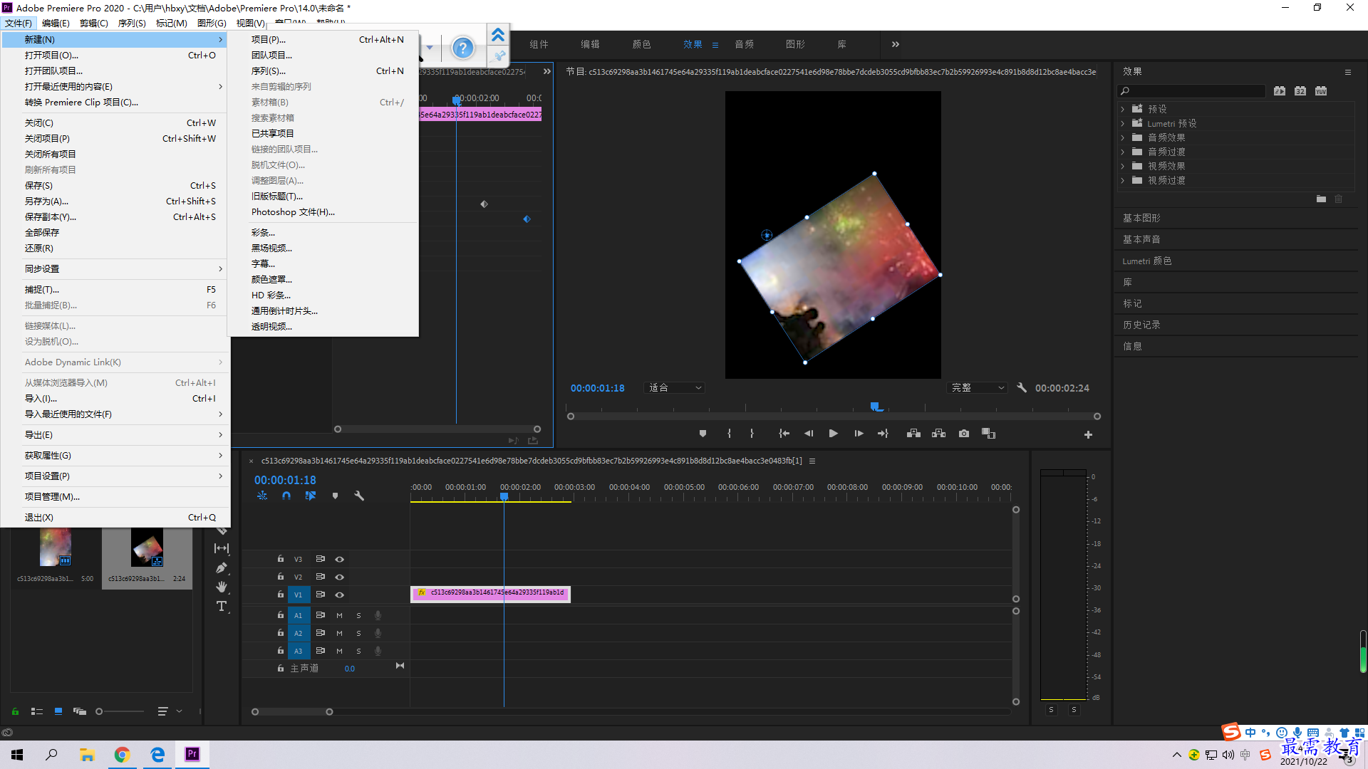Image resolution: width=1368 pixels, height=769 pixels.
Task: Click the pink clip on V1 track
Action: click(490, 594)
